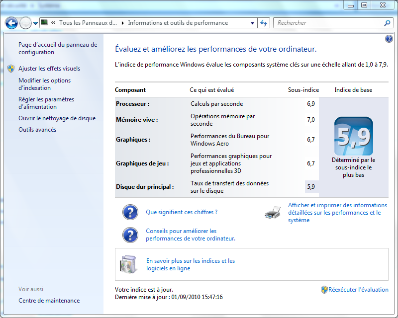The height and width of the screenshot is (318, 398).
Task: Open help with the blue question icon
Action: coord(389,39)
